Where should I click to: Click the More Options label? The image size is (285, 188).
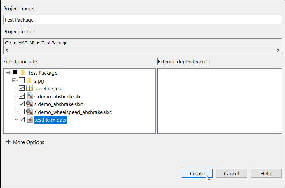29,142
